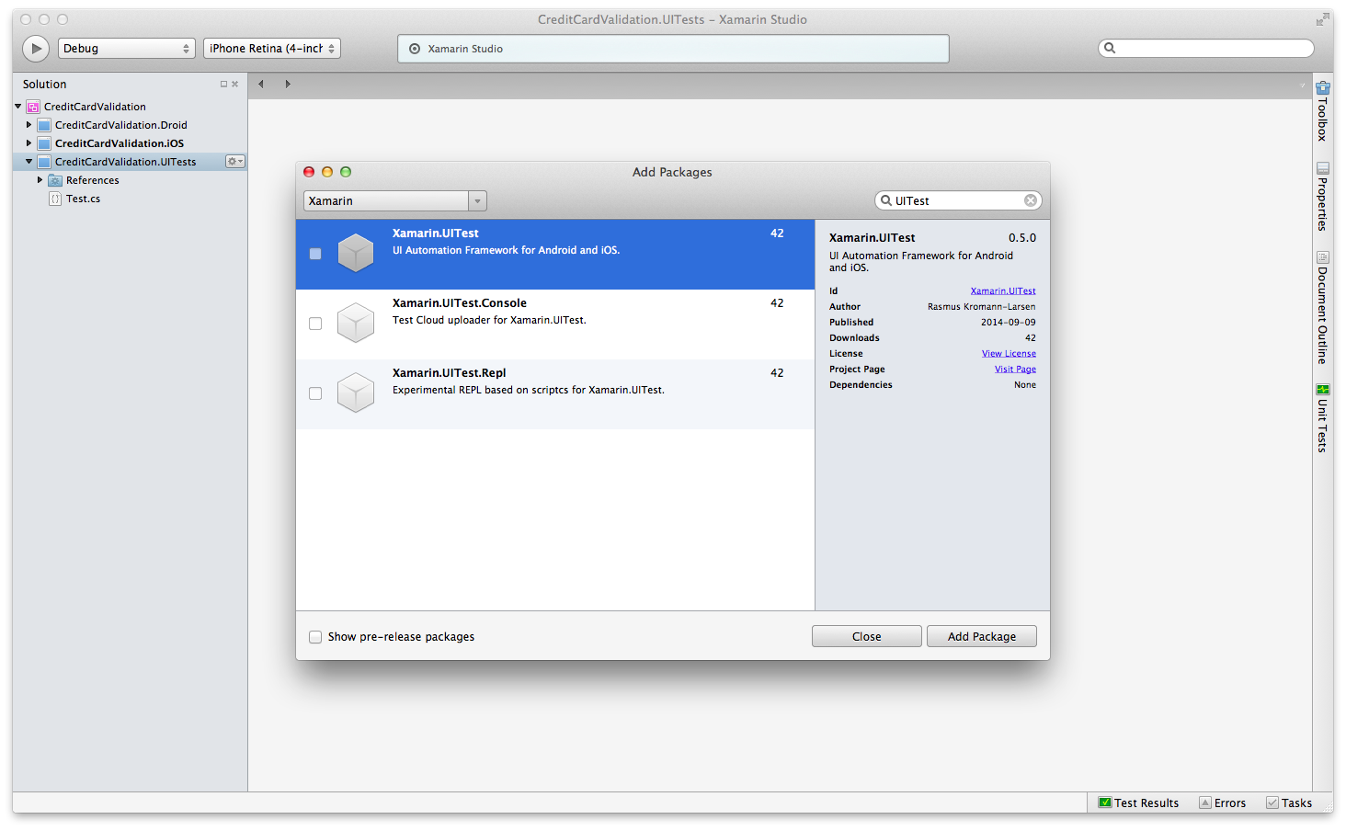Check the Xamarin.UITest.Console package checkbox
Viewport: 1346px width, 831px height.
click(315, 324)
